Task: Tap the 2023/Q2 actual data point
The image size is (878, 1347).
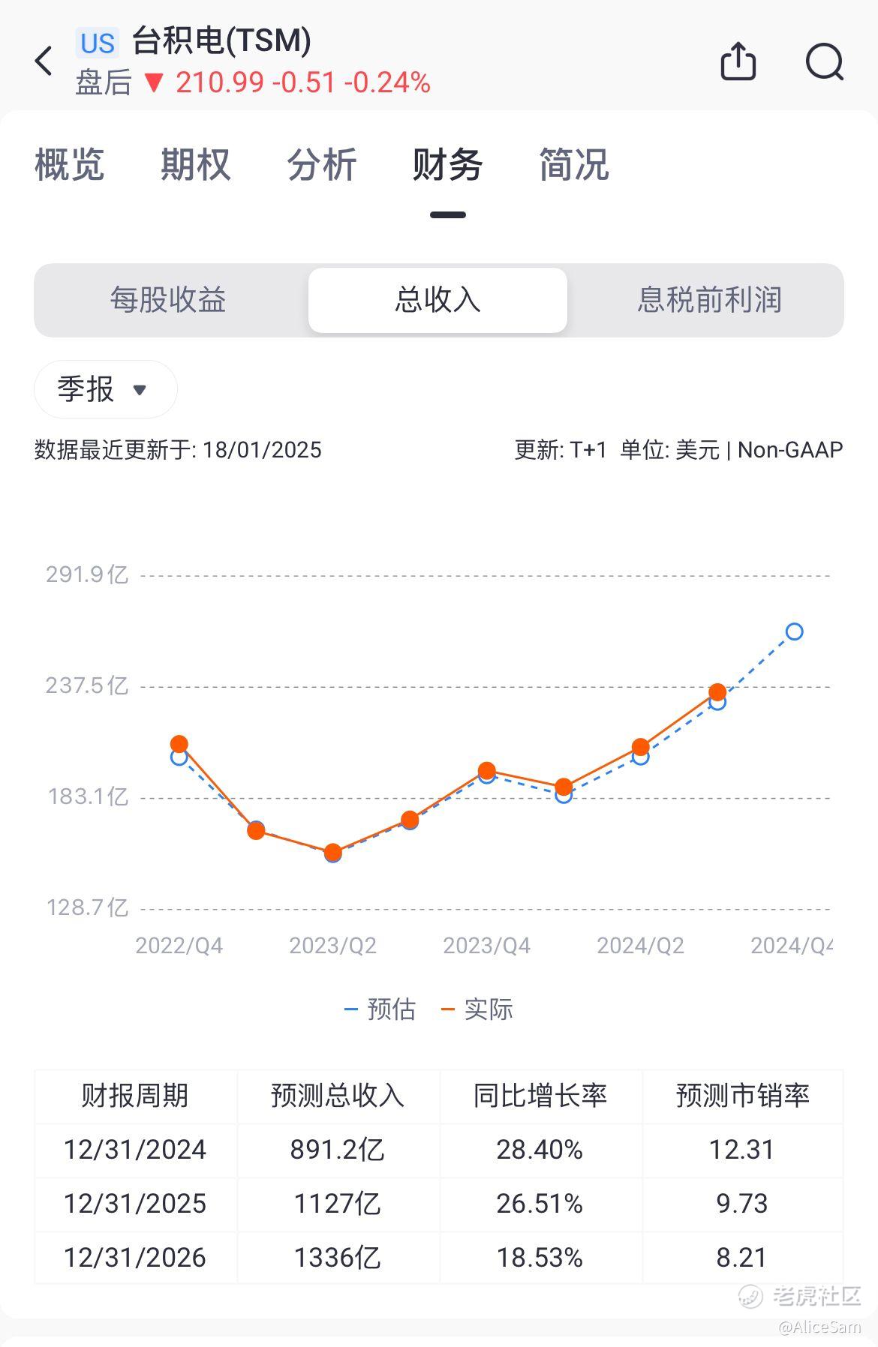Action: (x=333, y=853)
